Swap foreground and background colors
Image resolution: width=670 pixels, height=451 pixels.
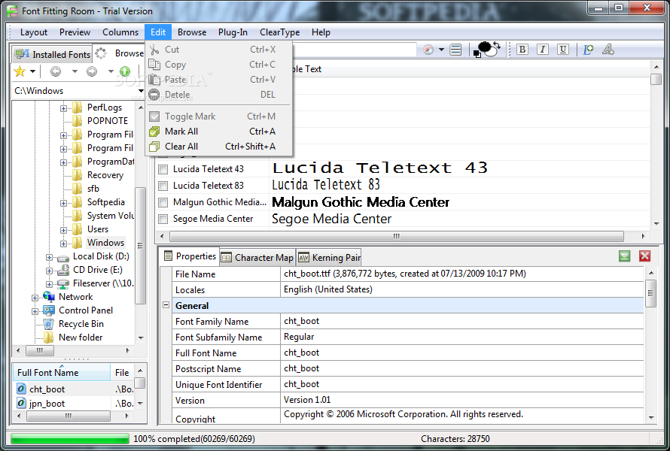click(497, 45)
